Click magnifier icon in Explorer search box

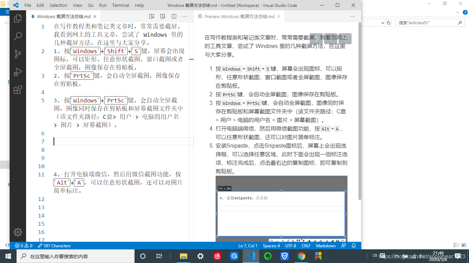point(460,23)
